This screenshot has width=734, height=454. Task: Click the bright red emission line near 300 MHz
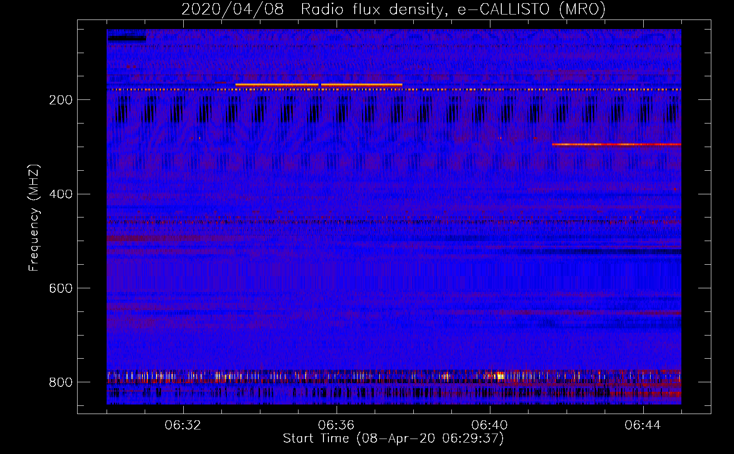click(x=617, y=144)
